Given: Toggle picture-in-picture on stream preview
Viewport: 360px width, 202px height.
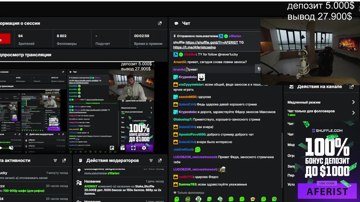Looking at the screenshot, I should click(112, 148).
